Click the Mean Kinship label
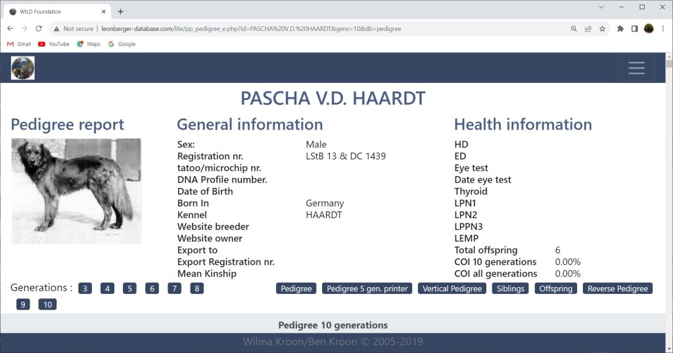The width and height of the screenshot is (673, 353). point(207,273)
